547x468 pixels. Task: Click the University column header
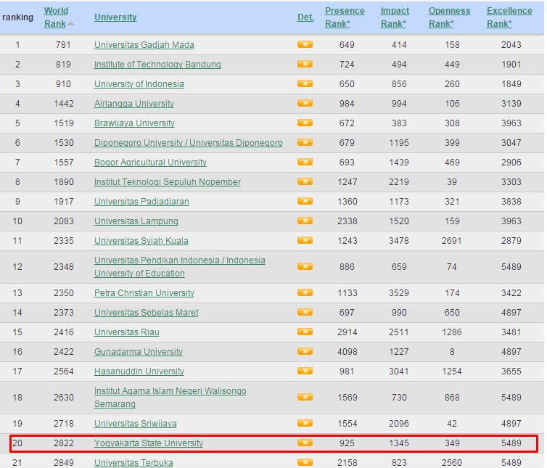(x=115, y=17)
